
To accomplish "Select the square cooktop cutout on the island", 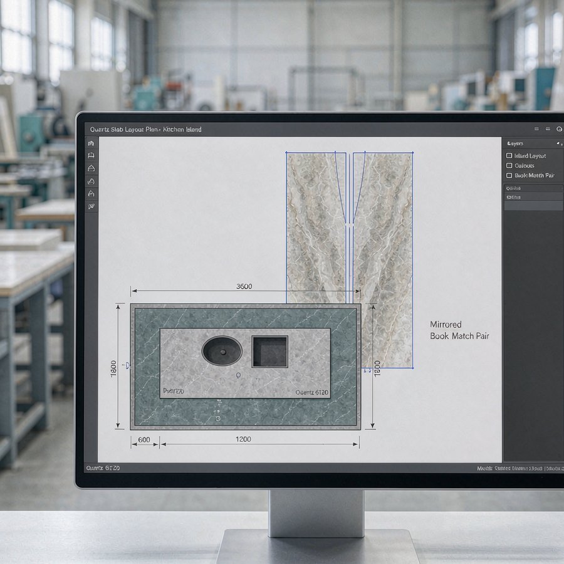I will [269, 352].
